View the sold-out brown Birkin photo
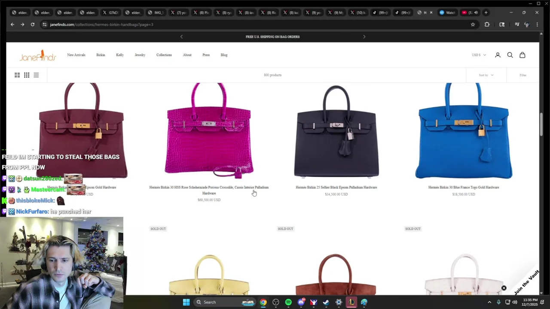 336,275
